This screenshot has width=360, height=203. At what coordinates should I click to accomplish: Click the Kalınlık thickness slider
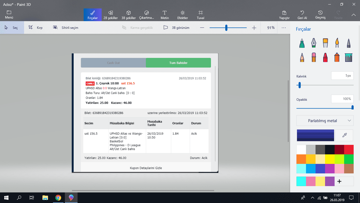[325, 85]
